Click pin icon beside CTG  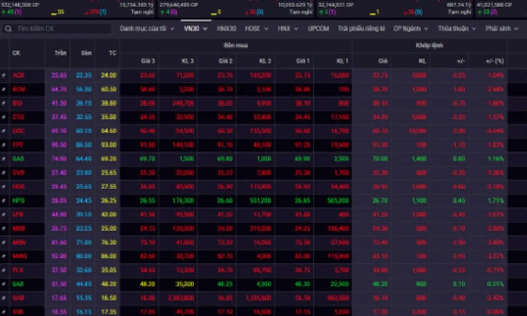(4, 117)
